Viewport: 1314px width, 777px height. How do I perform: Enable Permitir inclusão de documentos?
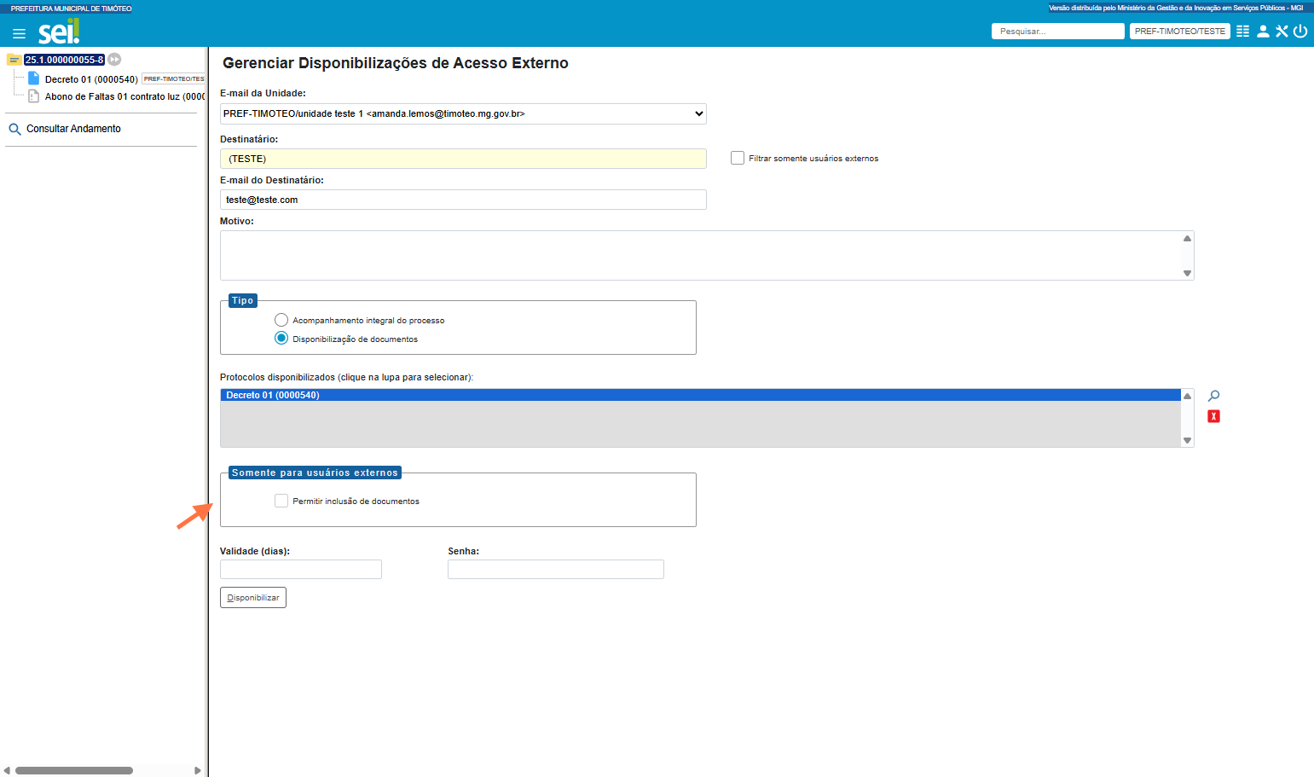click(x=281, y=501)
